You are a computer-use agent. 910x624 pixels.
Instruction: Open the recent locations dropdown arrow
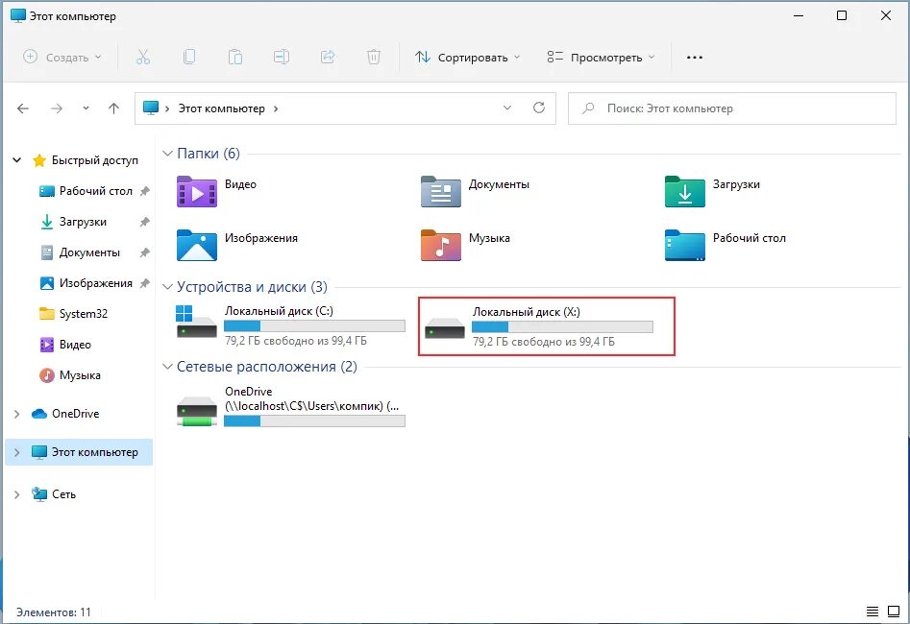[86, 108]
